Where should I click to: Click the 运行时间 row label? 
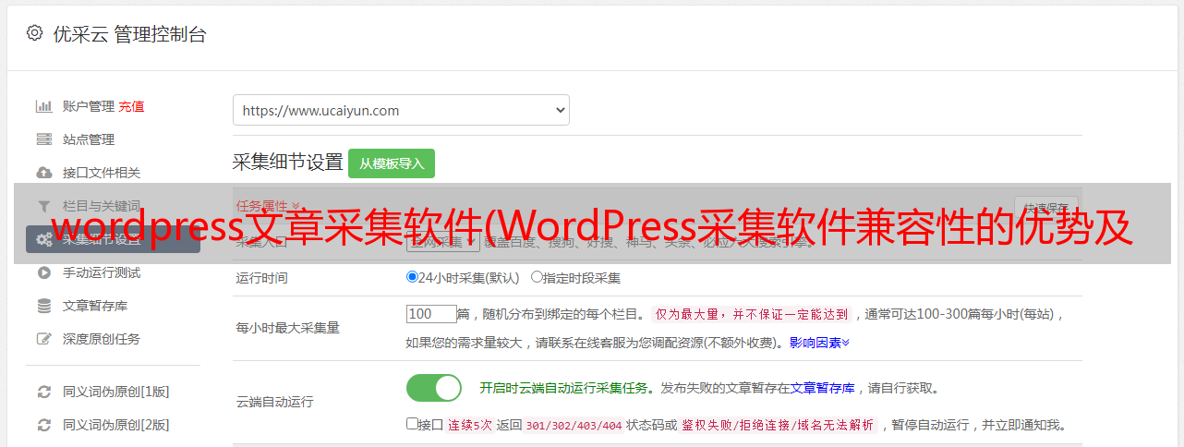click(263, 277)
